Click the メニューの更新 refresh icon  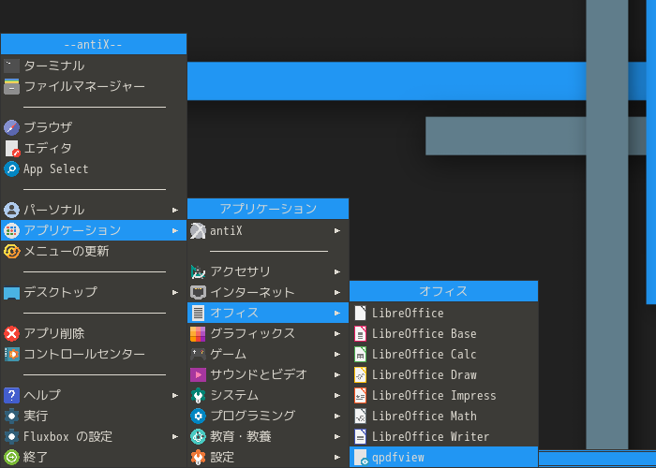(11, 251)
